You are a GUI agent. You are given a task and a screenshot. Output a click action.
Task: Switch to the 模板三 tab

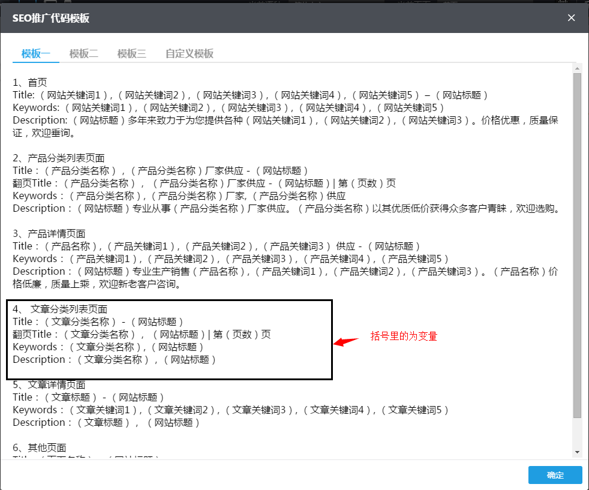[131, 53]
